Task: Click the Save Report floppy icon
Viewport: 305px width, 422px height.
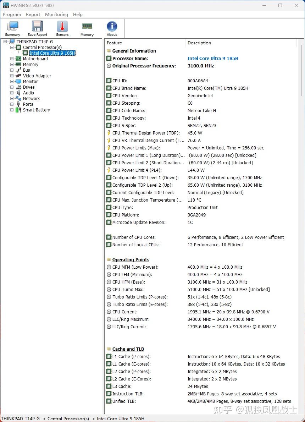Action: click(37, 26)
